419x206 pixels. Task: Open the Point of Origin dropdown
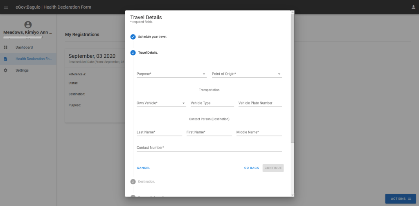click(246, 74)
